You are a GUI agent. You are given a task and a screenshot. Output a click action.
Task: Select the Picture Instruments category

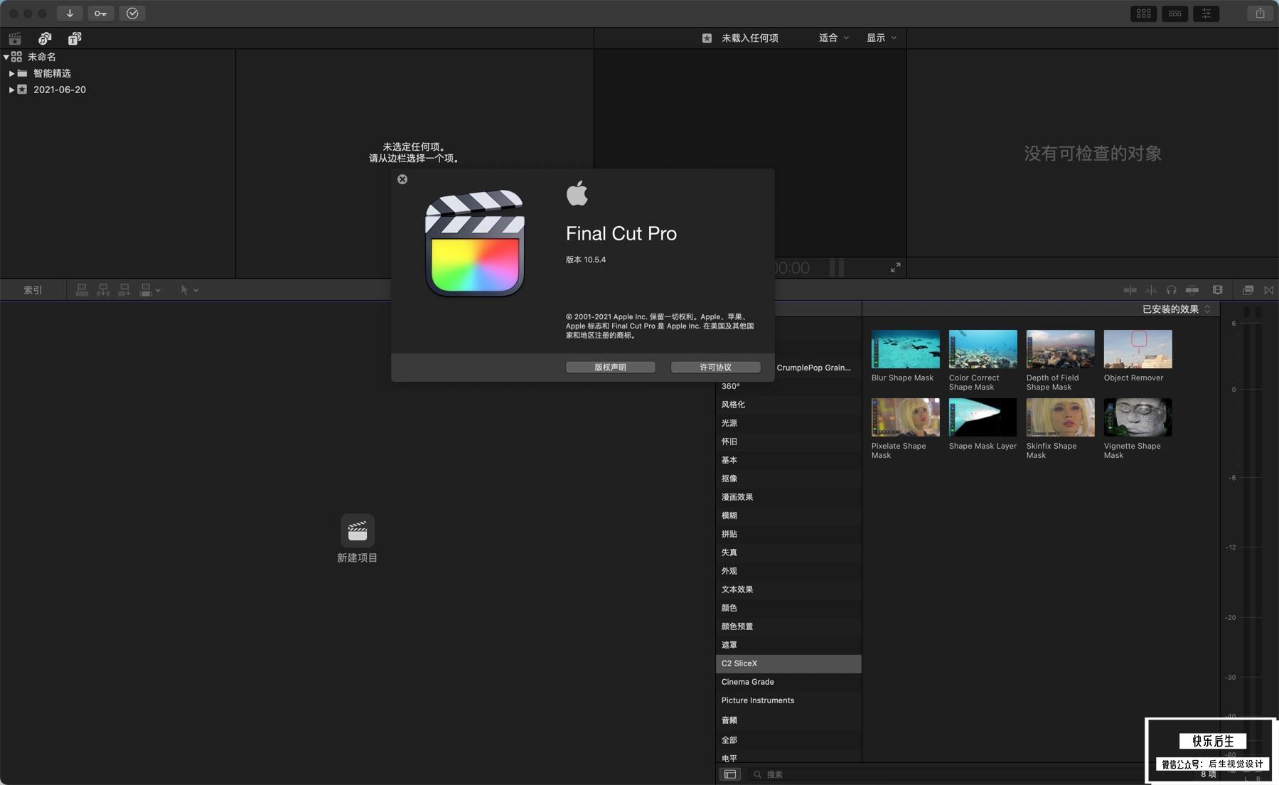pos(788,700)
